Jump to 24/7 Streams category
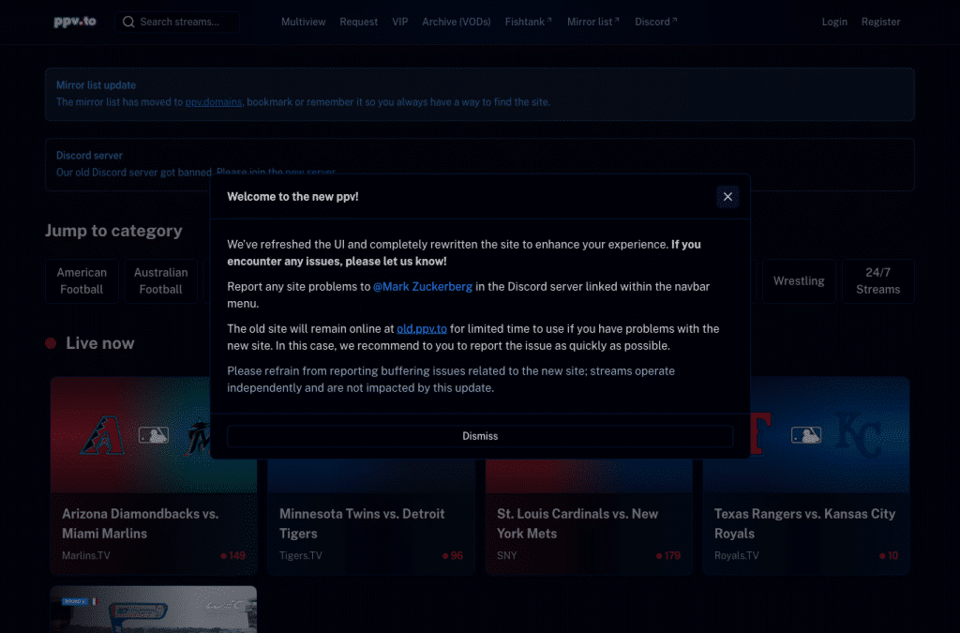 877,281
